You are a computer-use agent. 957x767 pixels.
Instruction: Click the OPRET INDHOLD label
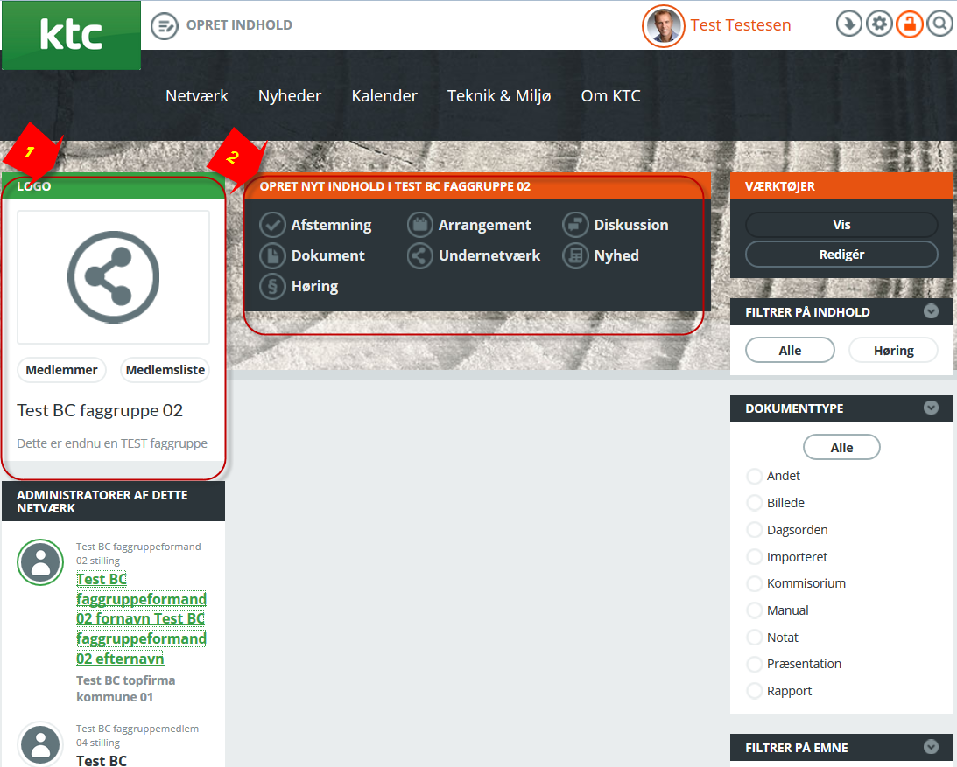coord(239,25)
